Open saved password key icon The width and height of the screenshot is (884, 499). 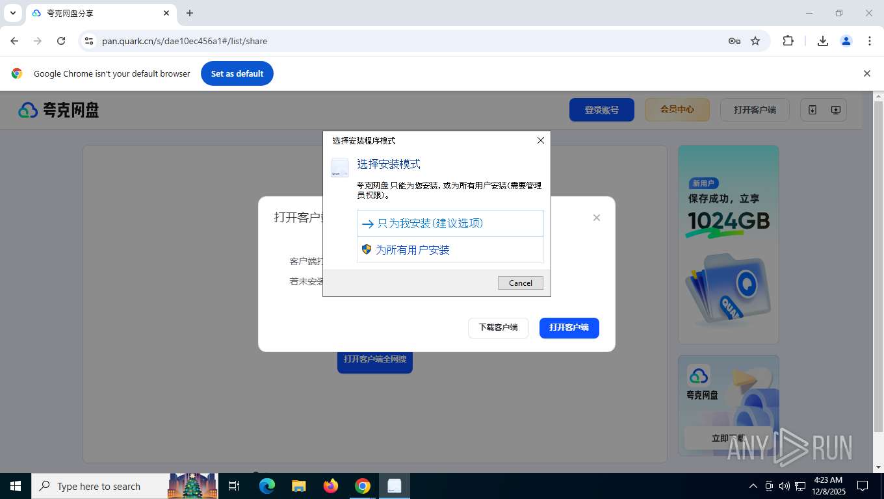(x=734, y=41)
